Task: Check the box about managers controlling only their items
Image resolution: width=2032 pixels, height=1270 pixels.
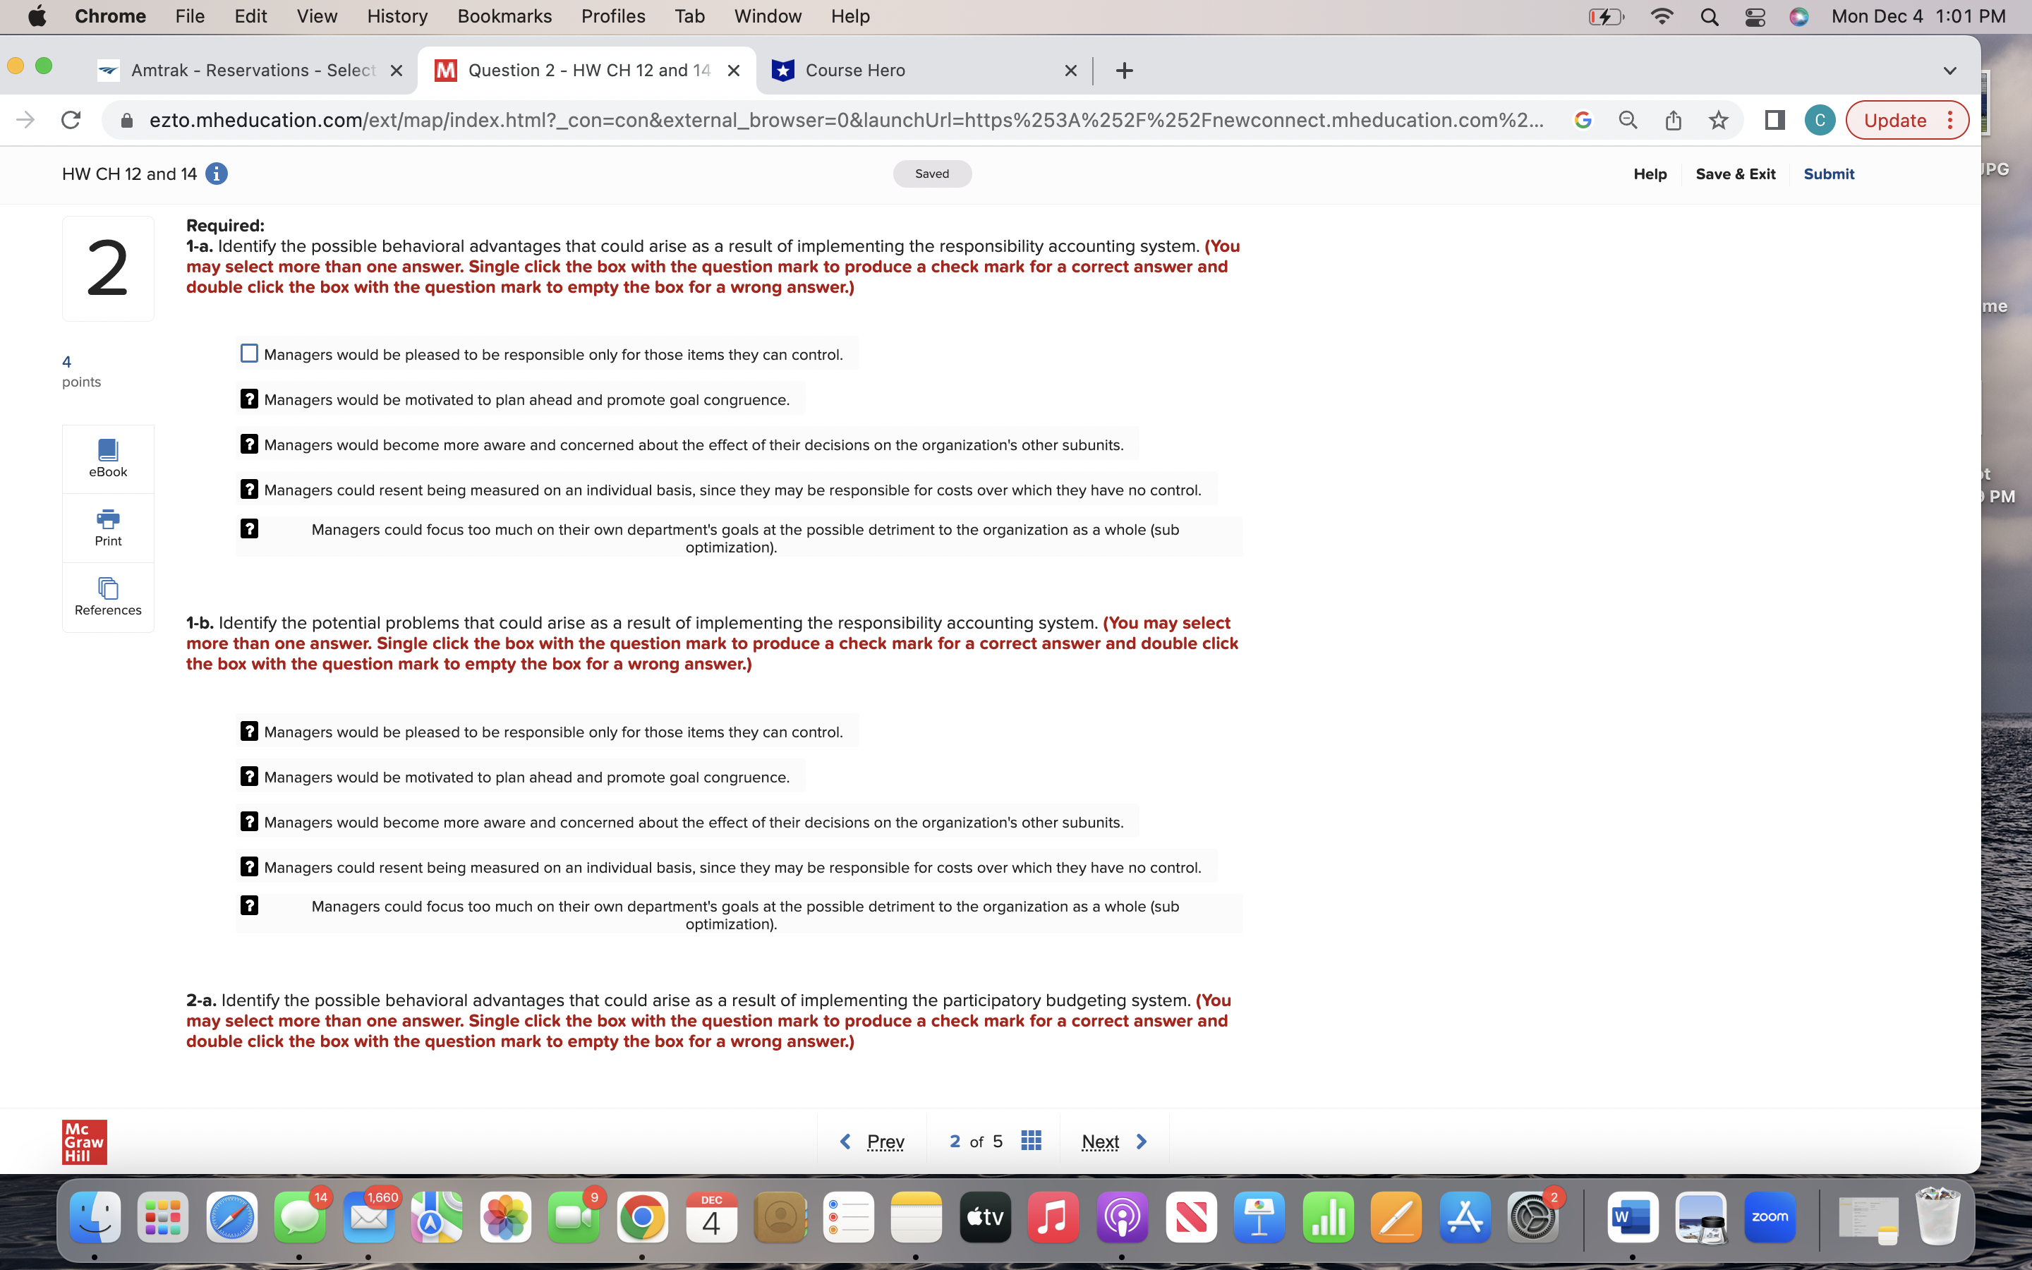Action: coord(248,353)
